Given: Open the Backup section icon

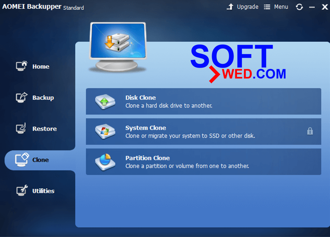Looking at the screenshot, I should tap(21, 98).
